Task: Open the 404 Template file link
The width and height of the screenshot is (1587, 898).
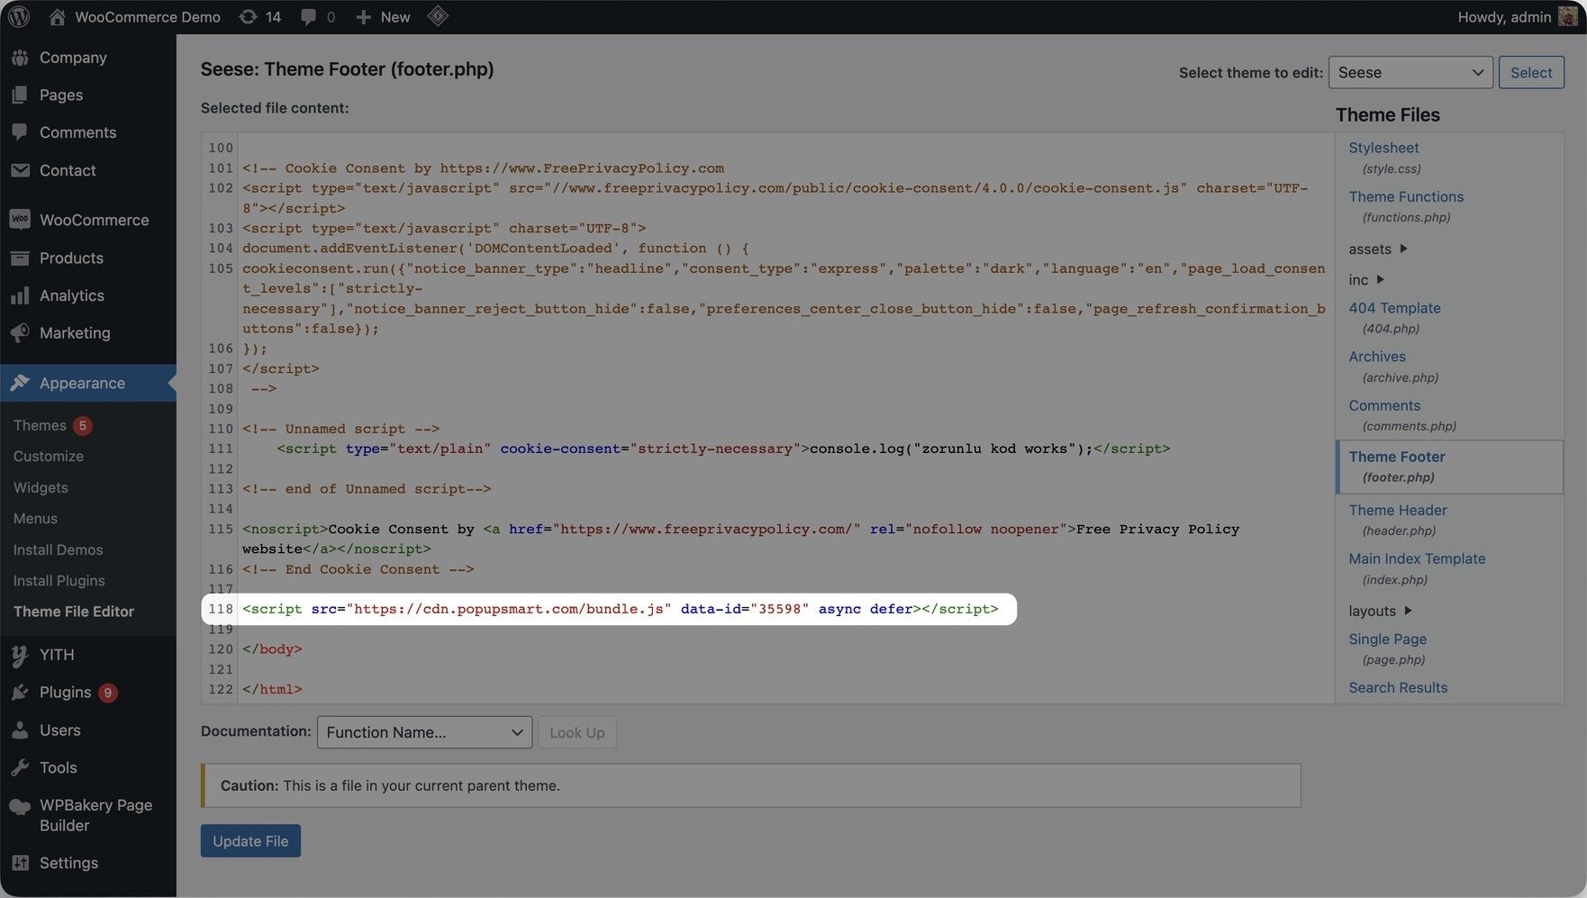Action: 1394,308
